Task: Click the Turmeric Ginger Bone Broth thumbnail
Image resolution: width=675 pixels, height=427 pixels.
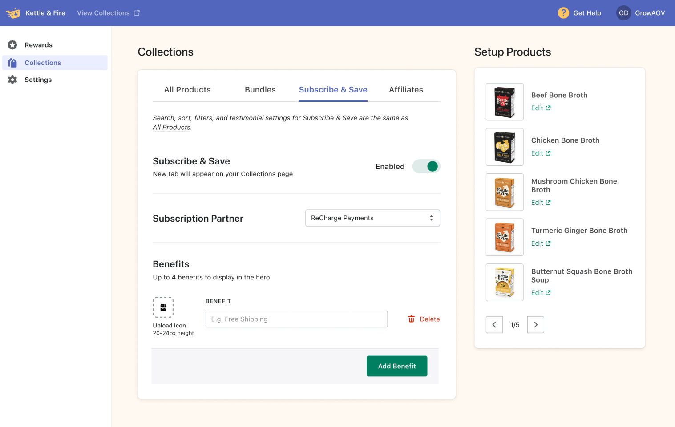Action: tap(505, 237)
